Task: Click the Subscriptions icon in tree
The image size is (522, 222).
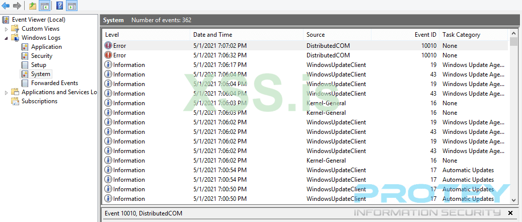Action: click(15, 101)
